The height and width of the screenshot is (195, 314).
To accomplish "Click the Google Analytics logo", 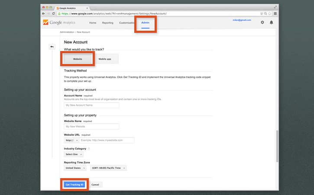I will 60,22.
